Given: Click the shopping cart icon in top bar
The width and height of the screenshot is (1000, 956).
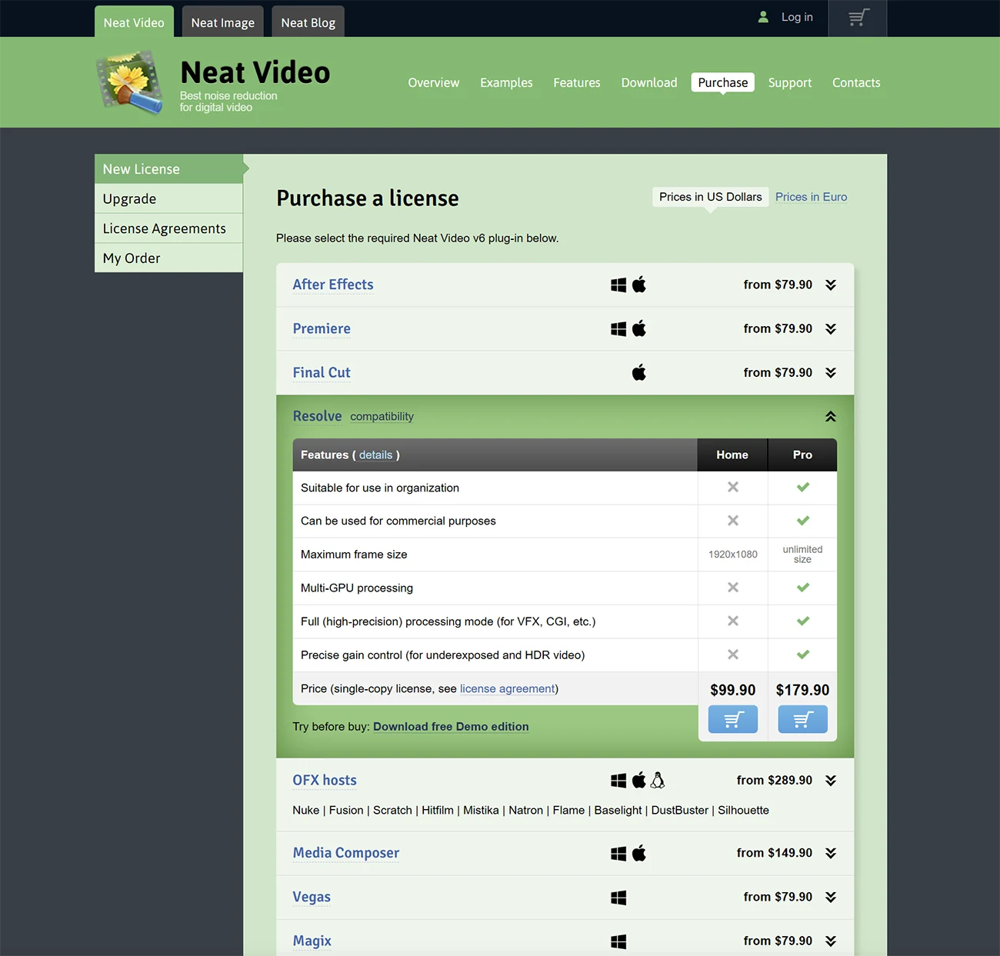Looking at the screenshot, I should (858, 18).
